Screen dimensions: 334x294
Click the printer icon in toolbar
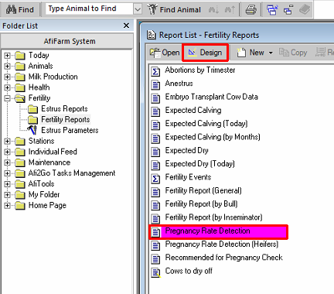[250, 10]
